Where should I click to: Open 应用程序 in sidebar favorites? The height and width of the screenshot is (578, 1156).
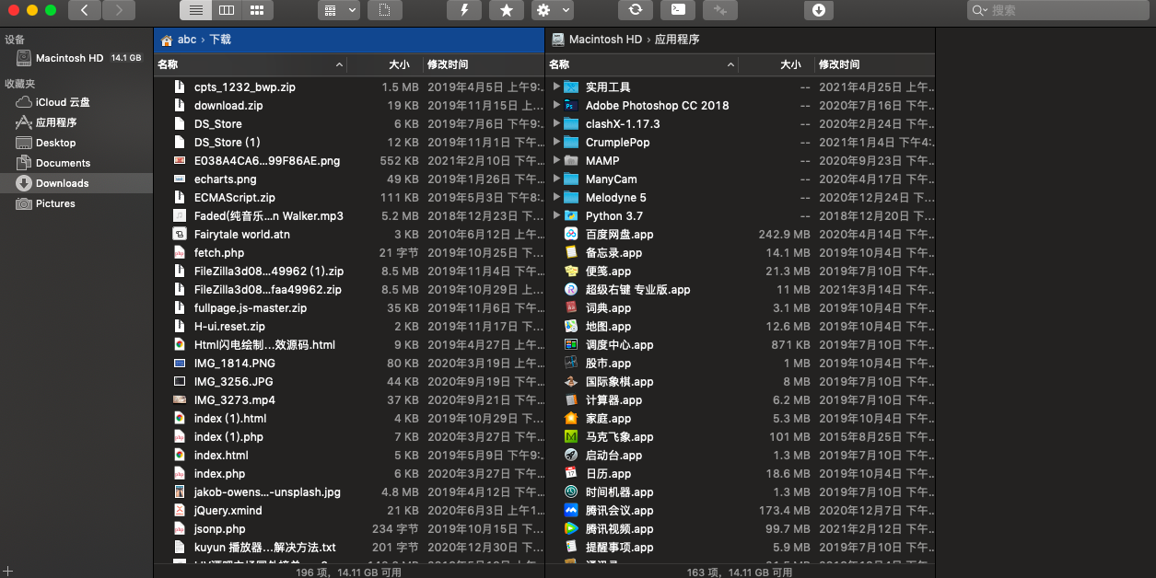point(76,122)
